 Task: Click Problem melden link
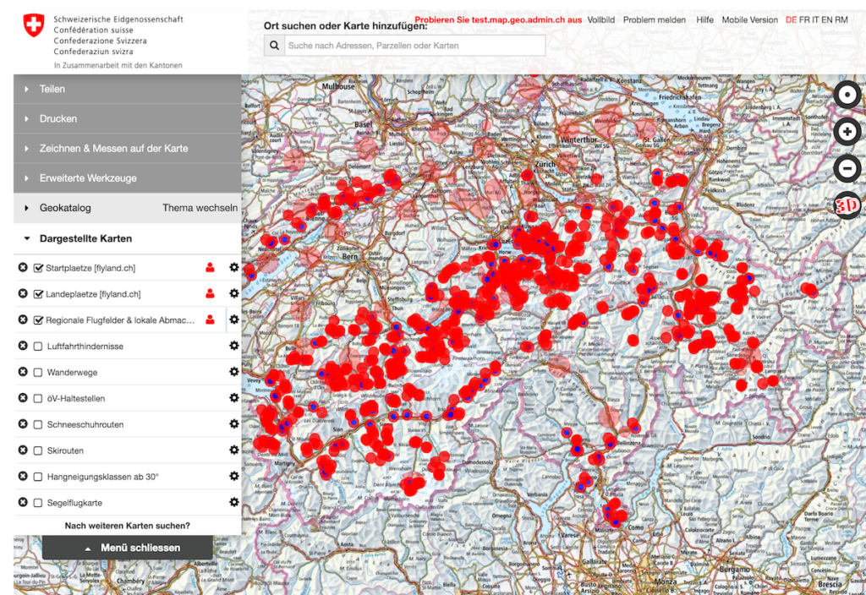pos(655,20)
